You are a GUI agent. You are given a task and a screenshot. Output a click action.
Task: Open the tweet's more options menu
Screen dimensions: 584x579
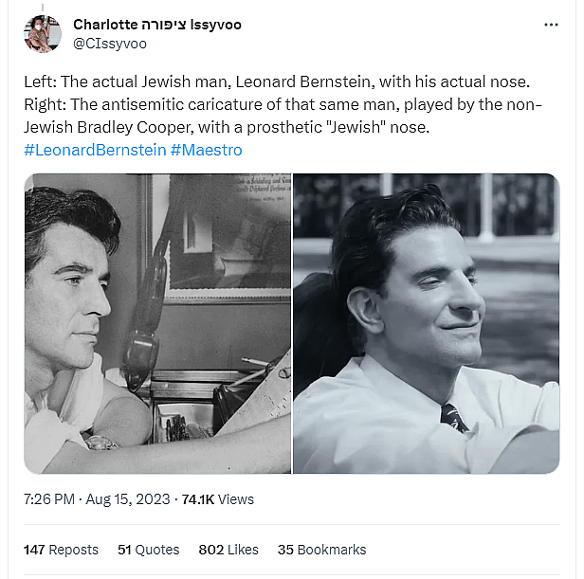pyautogui.click(x=551, y=25)
